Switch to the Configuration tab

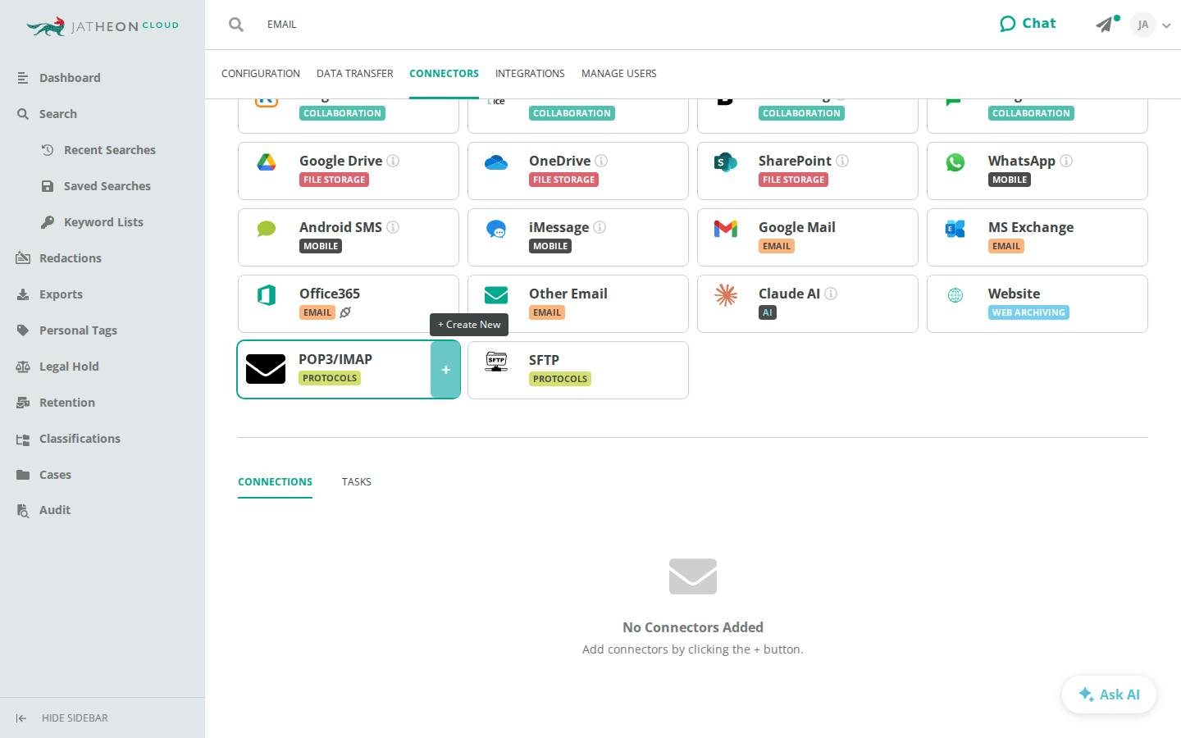click(261, 74)
